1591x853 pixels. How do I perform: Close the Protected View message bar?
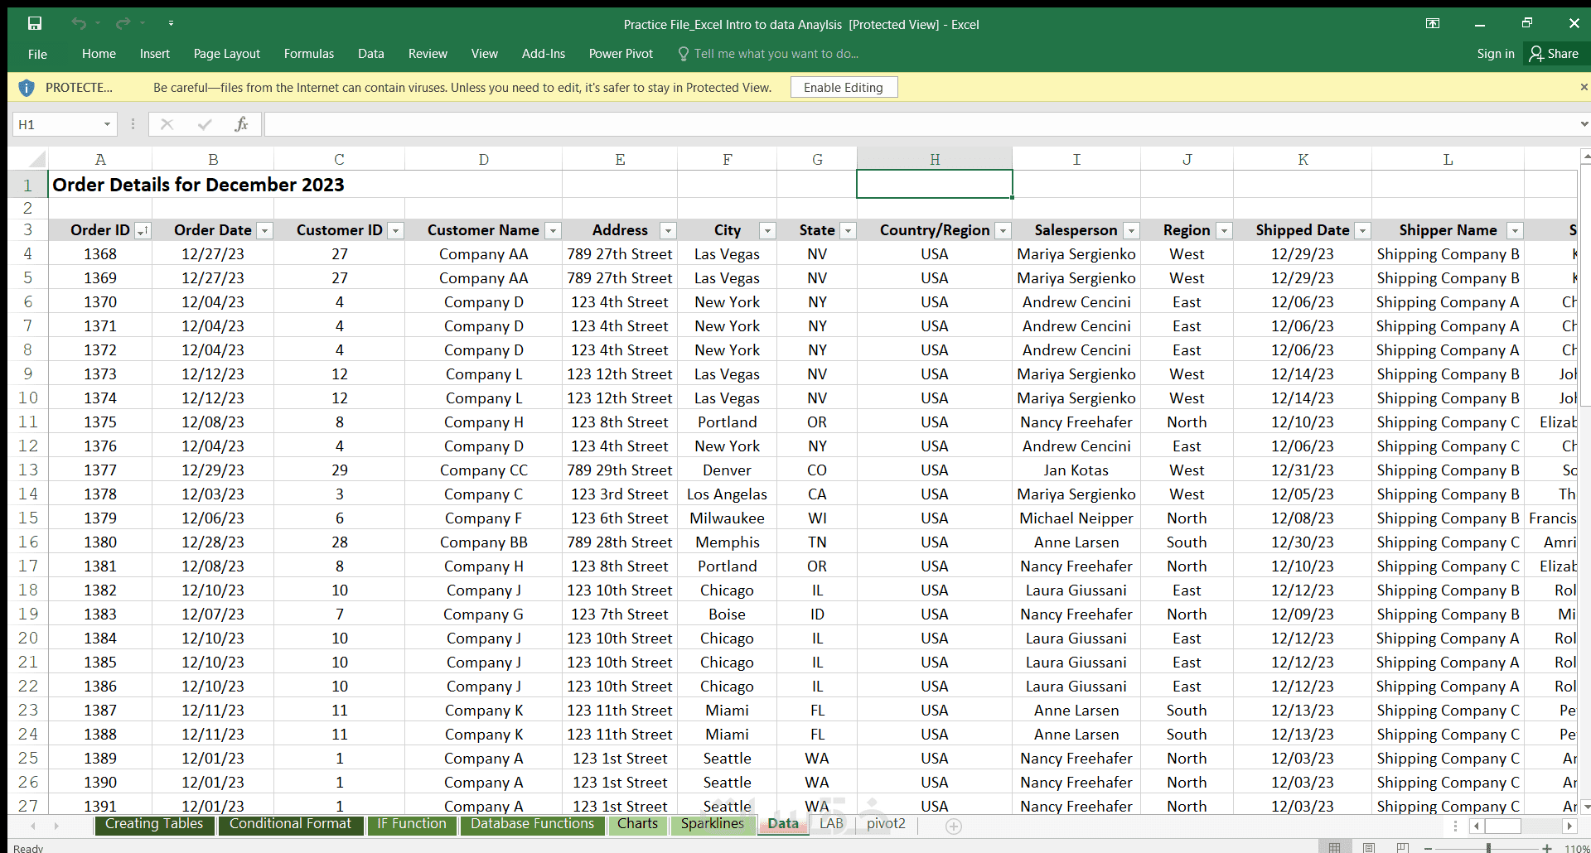1584,87
